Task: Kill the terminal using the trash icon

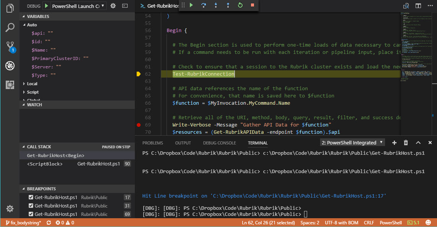Action: (x=406, y=142)
